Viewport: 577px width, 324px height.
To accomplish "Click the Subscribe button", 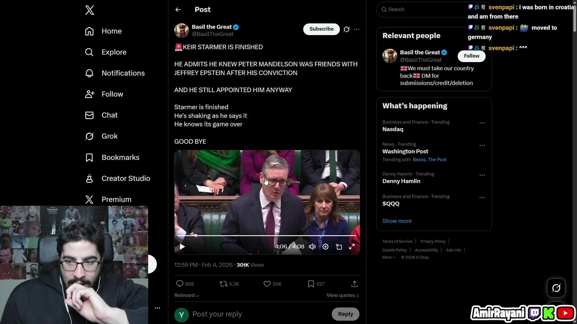I will (321, 29).
